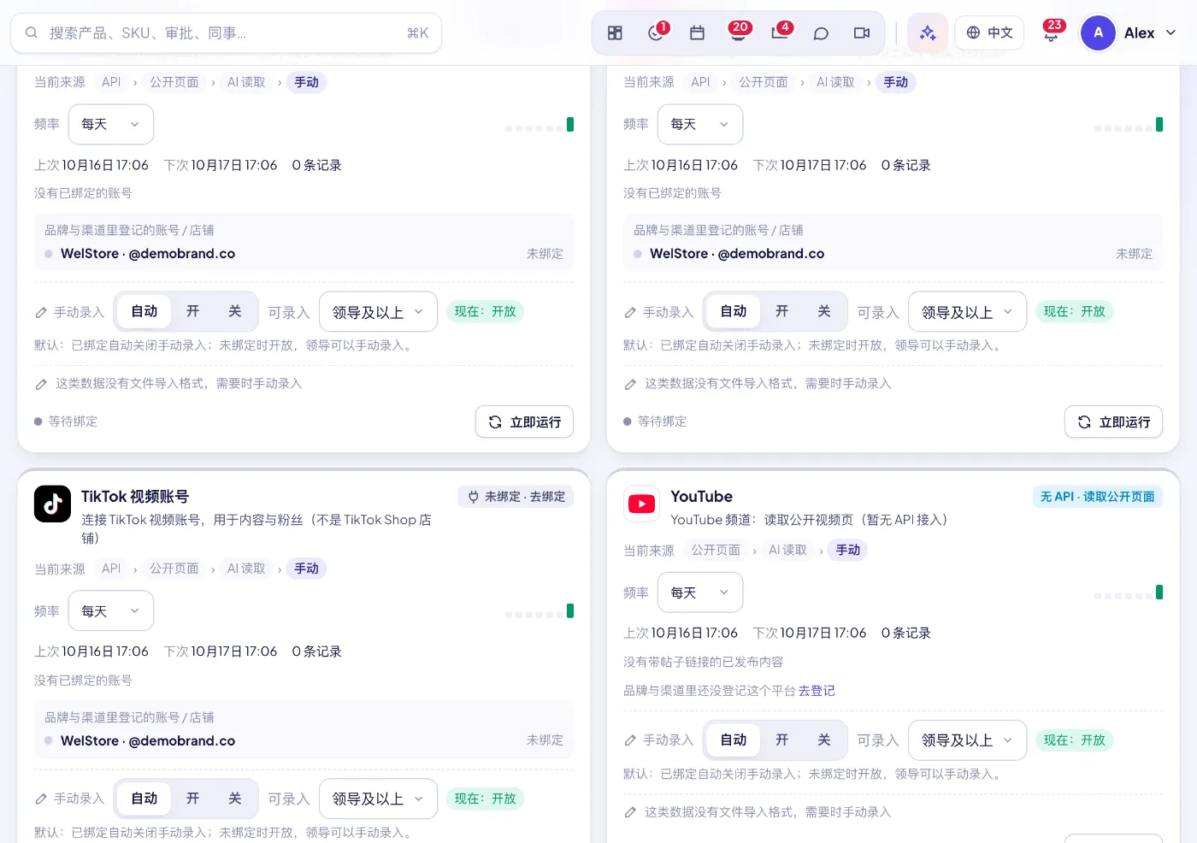Set TikTok manual entry to 自动
The height and width of the screenshot is (843, 1197).
[x=144, y=799]
